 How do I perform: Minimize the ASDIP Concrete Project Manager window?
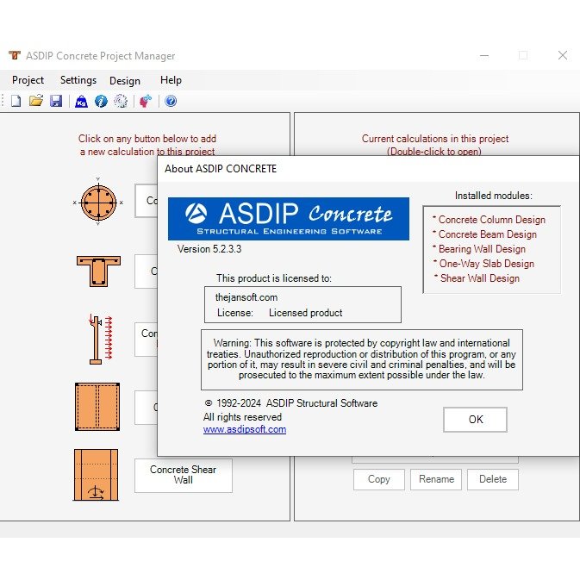(x=484, y=55)
